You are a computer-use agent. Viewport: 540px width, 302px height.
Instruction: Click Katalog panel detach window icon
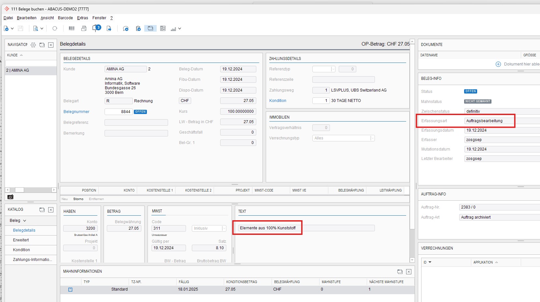(x=42, y=210)
